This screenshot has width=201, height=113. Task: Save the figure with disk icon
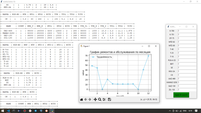click(109, 99)
